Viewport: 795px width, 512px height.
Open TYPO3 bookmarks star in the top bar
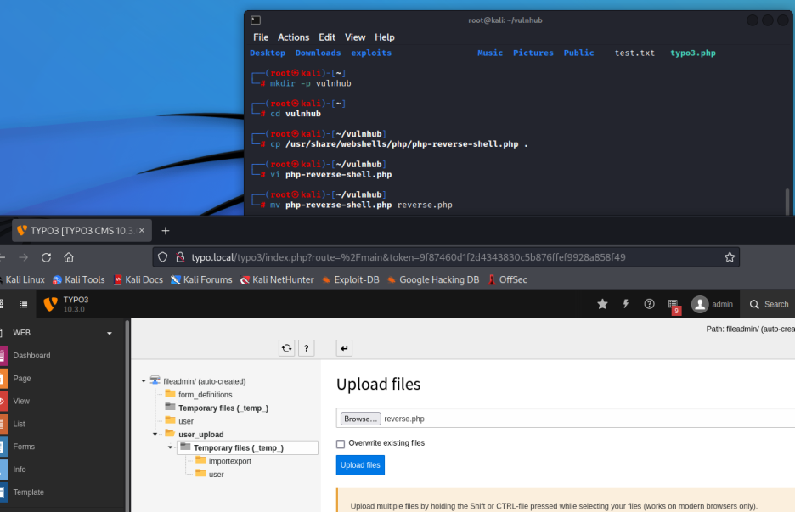(602, 304)
